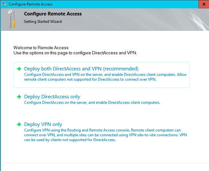This screenshot has height=171, width=209.
Task: Click green arrow beside Deploy DirectAccess only
Action: pos(19,97)
